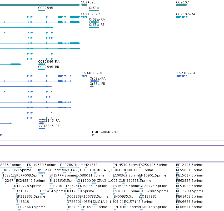This screenshot has width=224, height=211.
Task: Click the GH25663.5prime label
Action: point(32,207)
